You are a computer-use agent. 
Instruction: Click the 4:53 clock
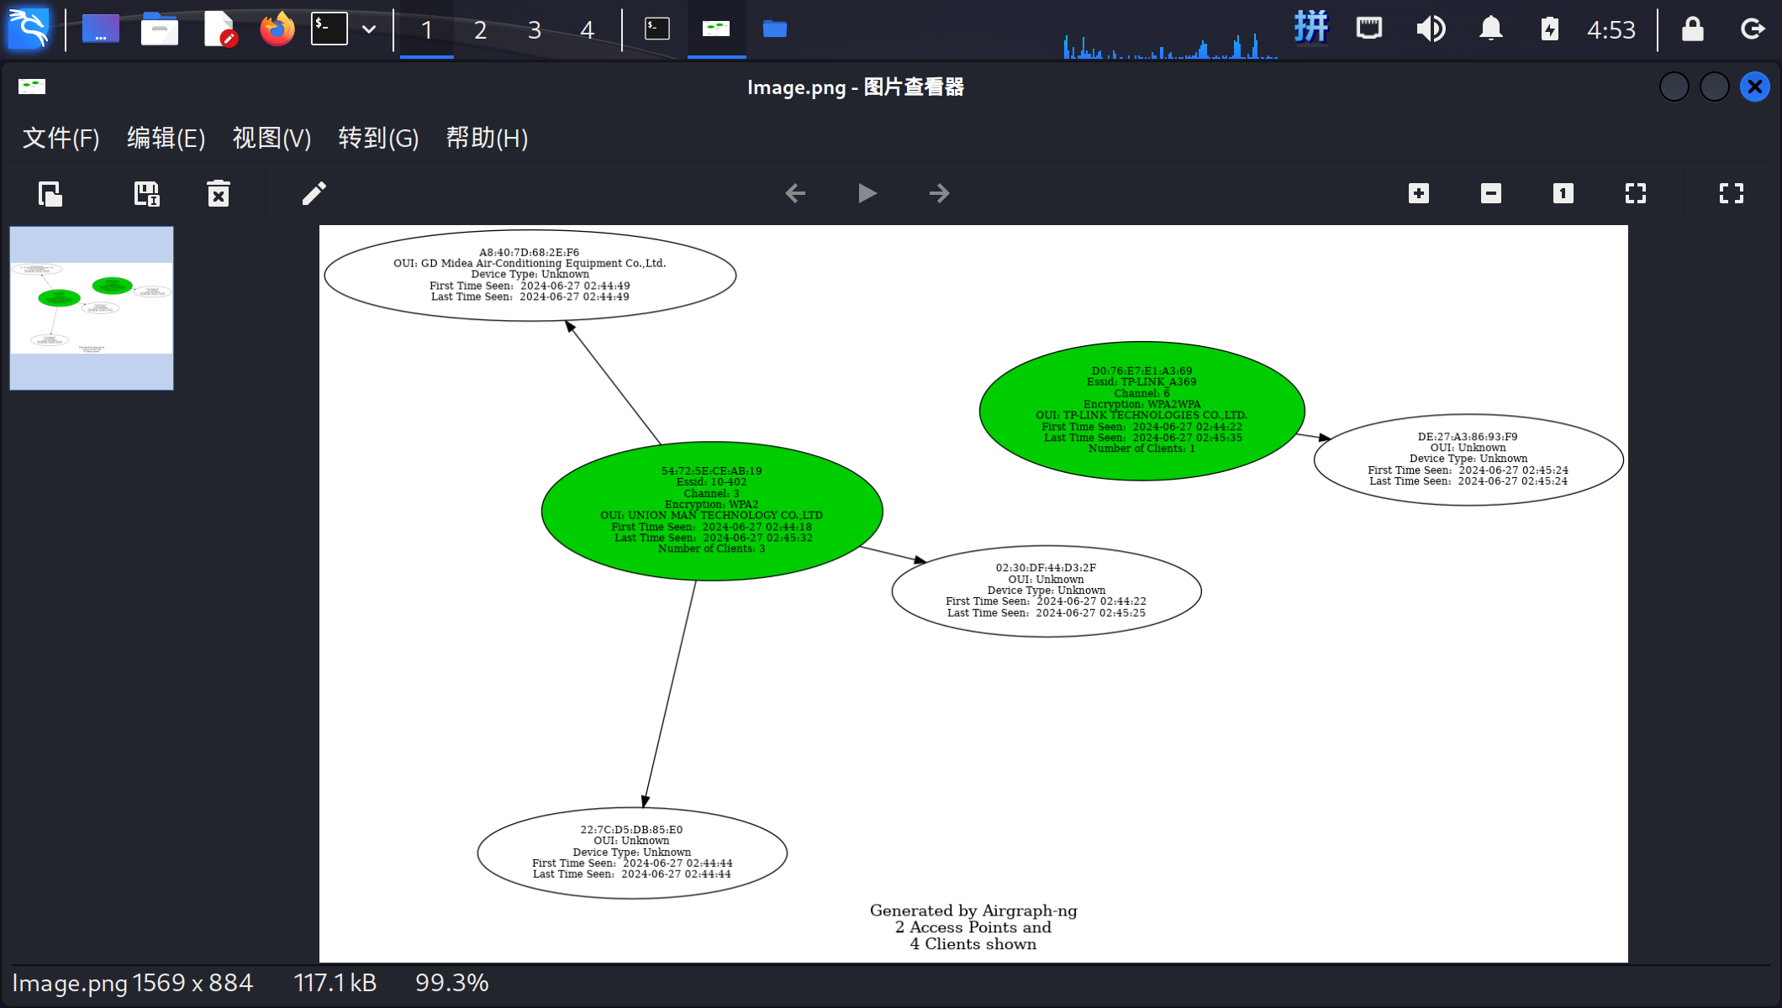(1611, 30)
